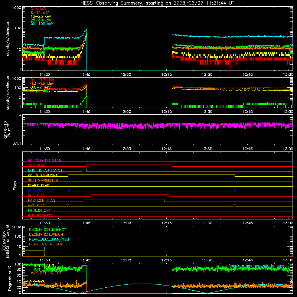Click the 11:30 tick label under bottom decimation panel

point(45,260)
